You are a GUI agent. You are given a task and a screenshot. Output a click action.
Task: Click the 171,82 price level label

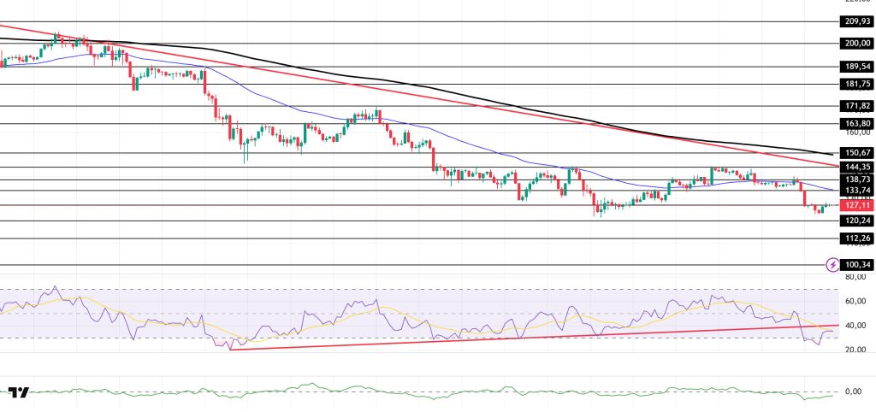pos(855,106)
